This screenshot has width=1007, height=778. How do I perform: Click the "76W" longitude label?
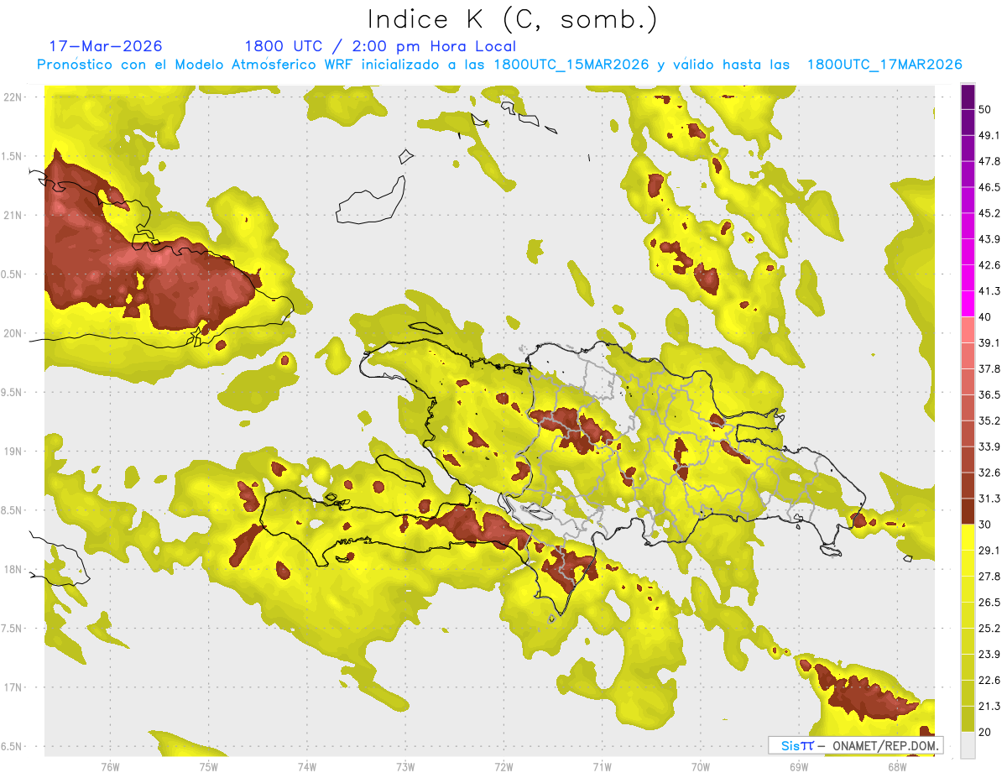[110, 766]
